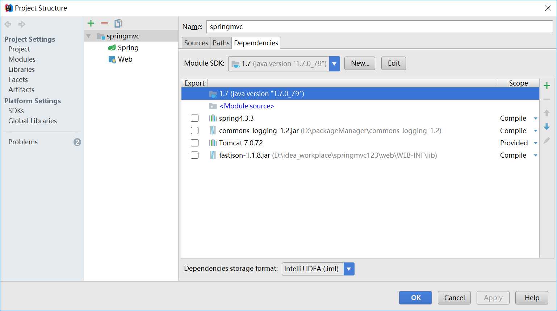Click the fastjson jar file icon
Viewport: 557px width, 311px height.
(x=213, y=155)
